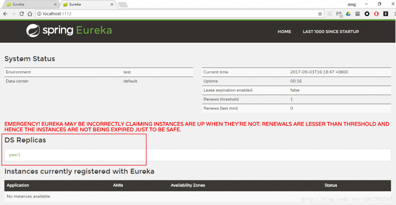Reload the Eureka page
The height and width of the screenshot is (205, 396).
click(22, 14)
